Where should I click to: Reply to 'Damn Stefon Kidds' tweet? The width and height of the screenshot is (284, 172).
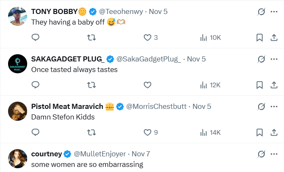click(x=36, y=133)
